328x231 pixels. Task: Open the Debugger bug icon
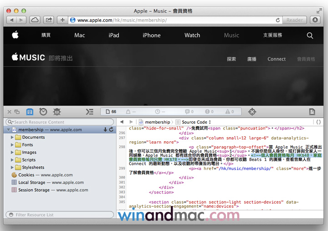[x=56, y=112]
